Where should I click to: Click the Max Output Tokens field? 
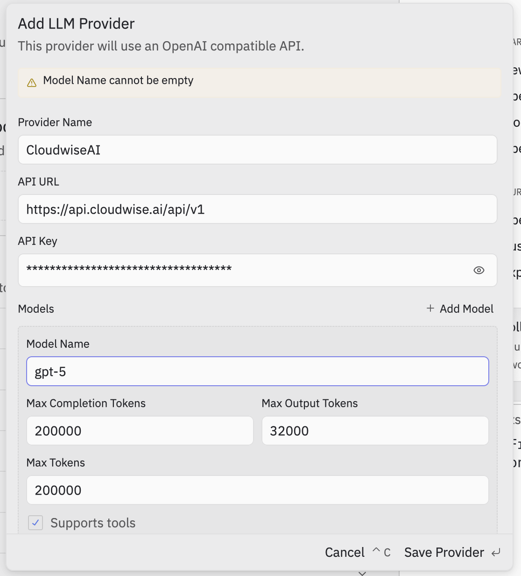(x=375, y=431)
